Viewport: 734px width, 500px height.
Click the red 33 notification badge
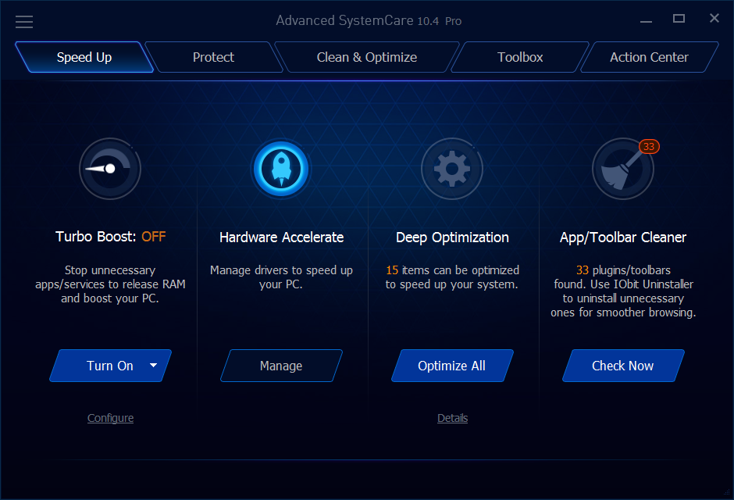pyautogui.click(x=649, y=147)
